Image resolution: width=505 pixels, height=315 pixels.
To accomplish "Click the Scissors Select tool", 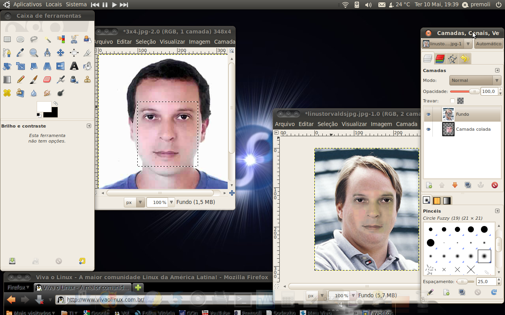I will coord(74,39).
